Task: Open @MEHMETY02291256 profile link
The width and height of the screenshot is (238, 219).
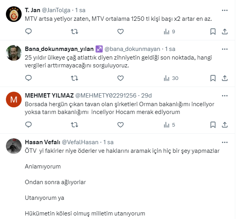Action: click(x=105, y=96)
